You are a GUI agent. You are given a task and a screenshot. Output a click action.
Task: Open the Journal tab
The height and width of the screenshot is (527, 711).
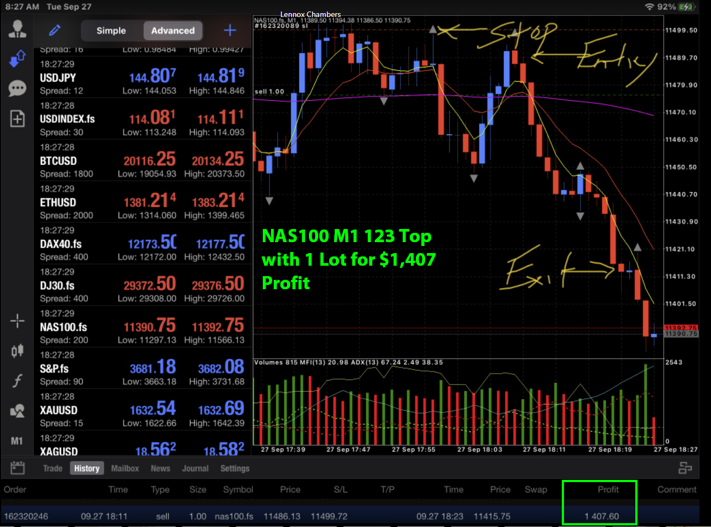pyautogui.click(x=195, y=468)
